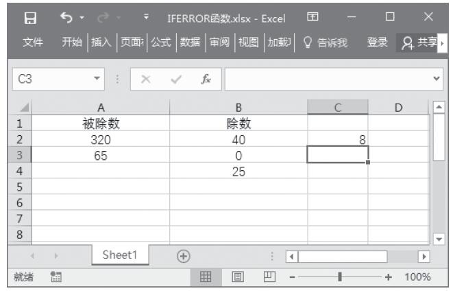Image resolution: width=455 pixels, height=293 pixels.
Task: Switch to Page Break Preview icon
Action: [271, 277]
